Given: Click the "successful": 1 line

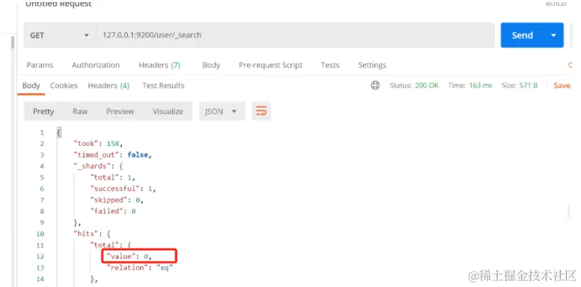Looking at the screenshot, I should (x=123, y=189).
